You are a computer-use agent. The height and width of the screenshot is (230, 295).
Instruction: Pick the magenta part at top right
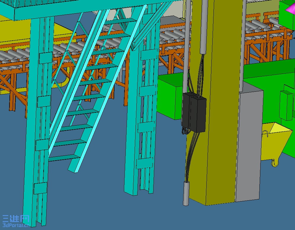pyautogui.click(x=291, y=9)
